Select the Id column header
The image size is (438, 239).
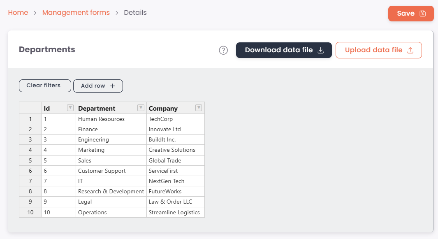[59, 108]
